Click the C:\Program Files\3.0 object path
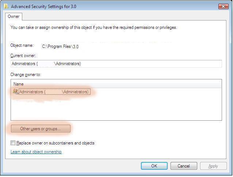This screenshot has width=233, height=177. point(60,46)
